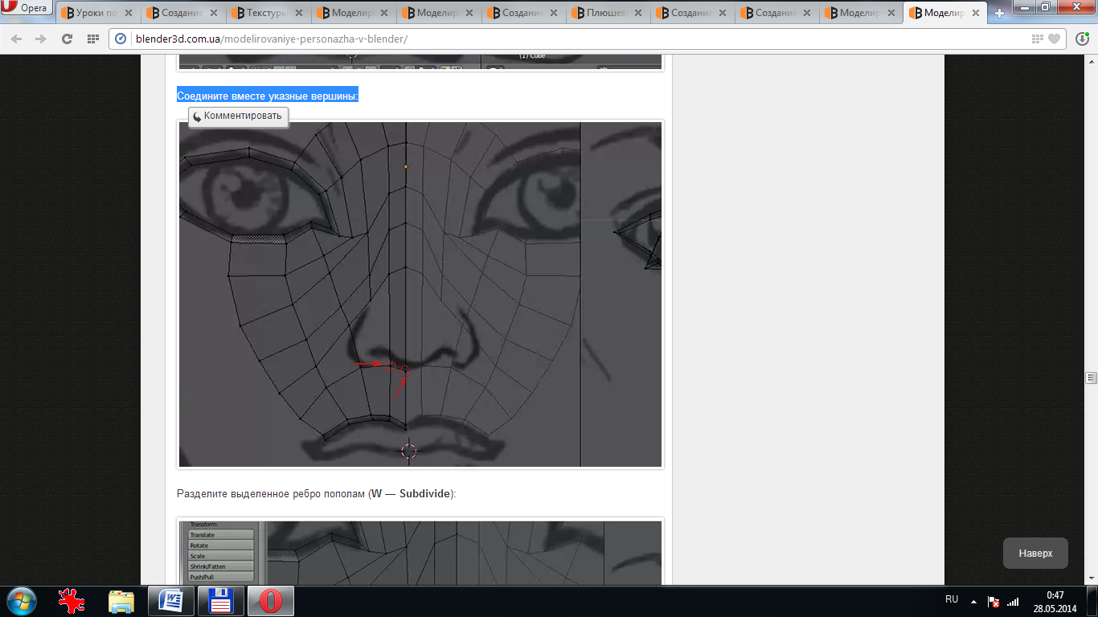The width and height of the screenshot is (1098, 617).
Task: Click the 'Комментировать' popup button
Action: coord(238,116)
